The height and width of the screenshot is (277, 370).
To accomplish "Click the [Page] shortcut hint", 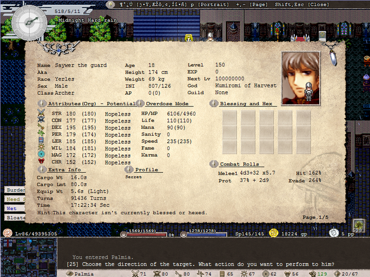I will click(258, 5).
